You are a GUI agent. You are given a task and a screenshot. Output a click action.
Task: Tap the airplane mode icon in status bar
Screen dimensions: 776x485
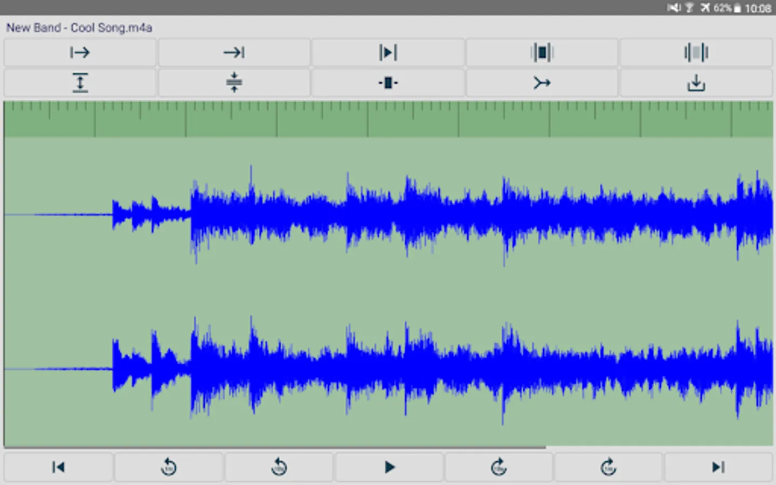coord(705,8)
